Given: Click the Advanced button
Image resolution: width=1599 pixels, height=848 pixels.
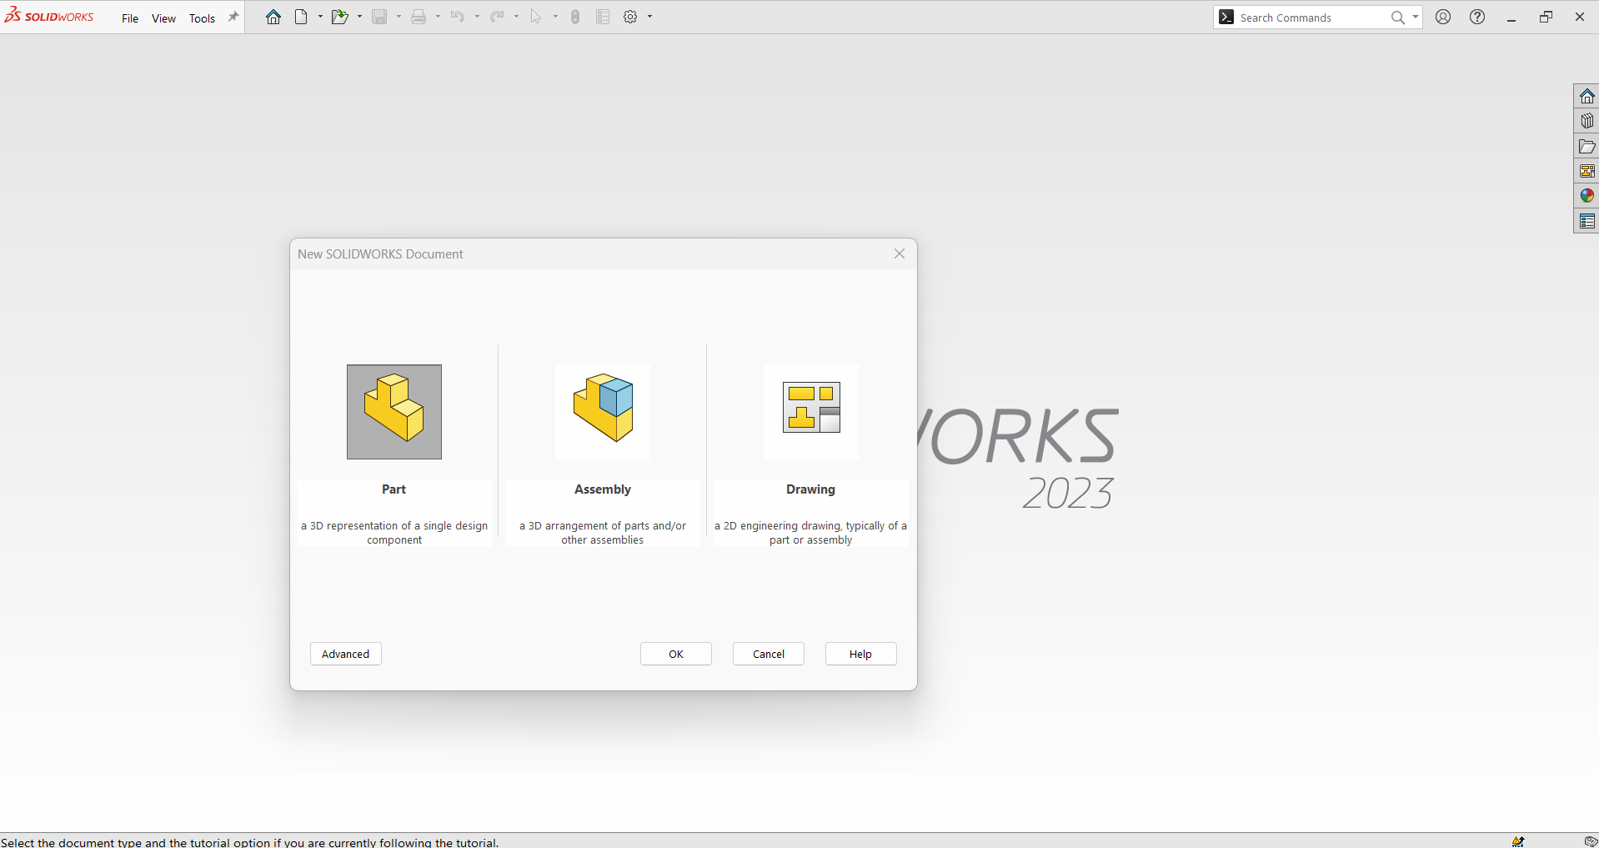Looking at the screenshot, I should pos(346,654).
